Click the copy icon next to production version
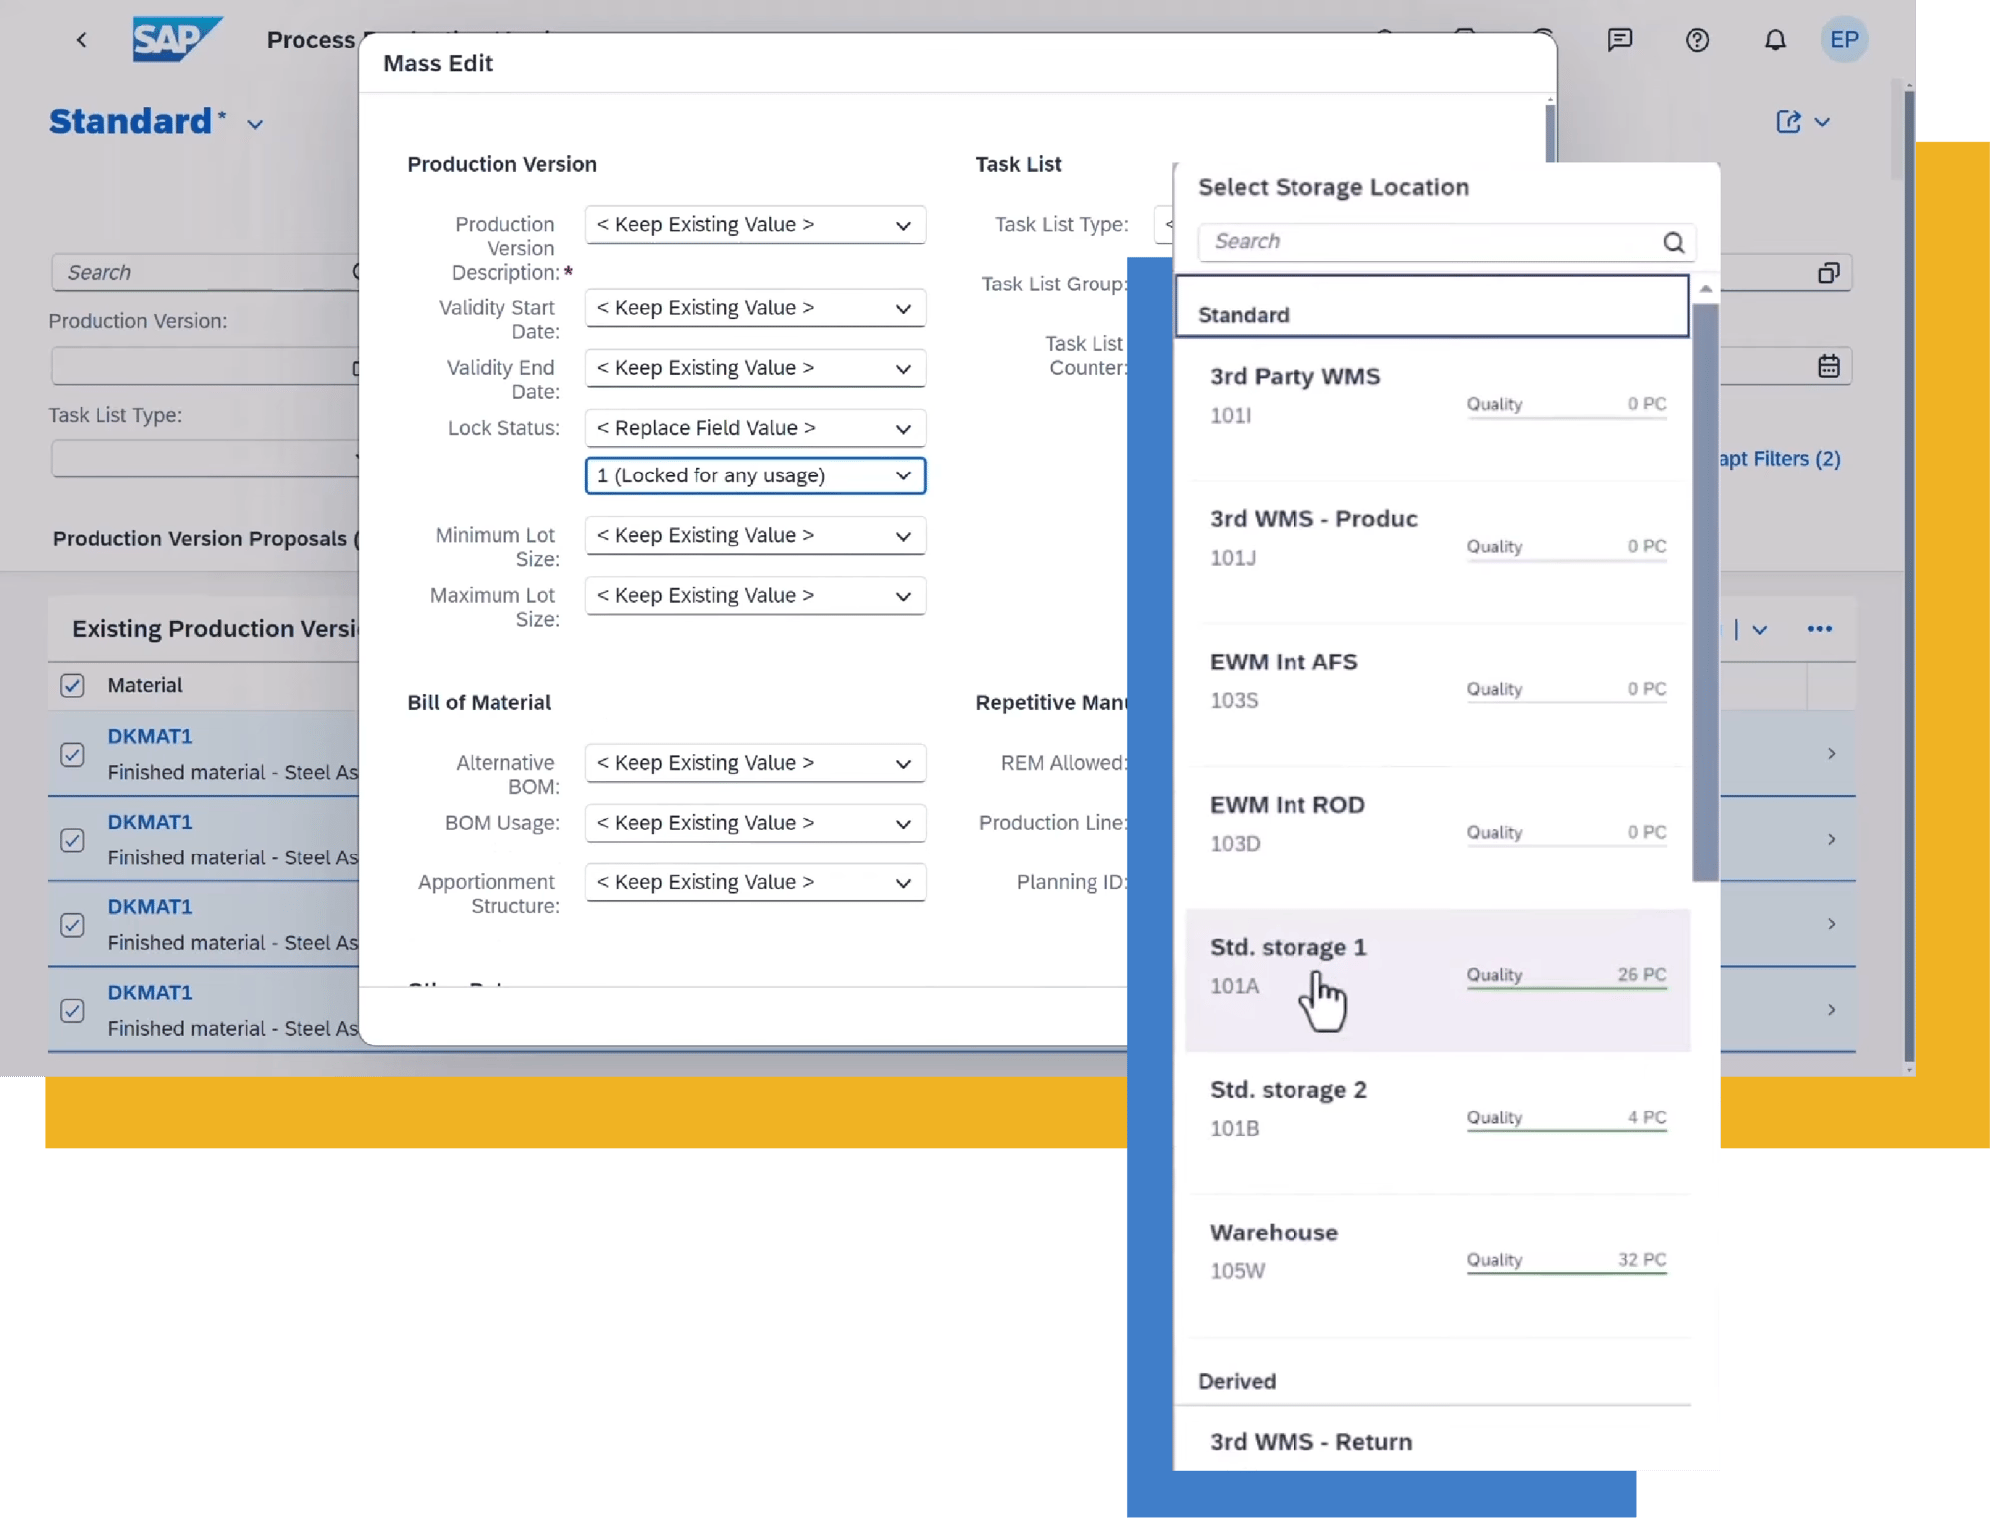 click(x=1829, y=271)
